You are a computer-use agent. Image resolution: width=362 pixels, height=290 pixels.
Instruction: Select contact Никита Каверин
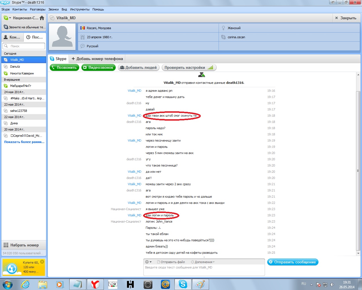[24, 73]
